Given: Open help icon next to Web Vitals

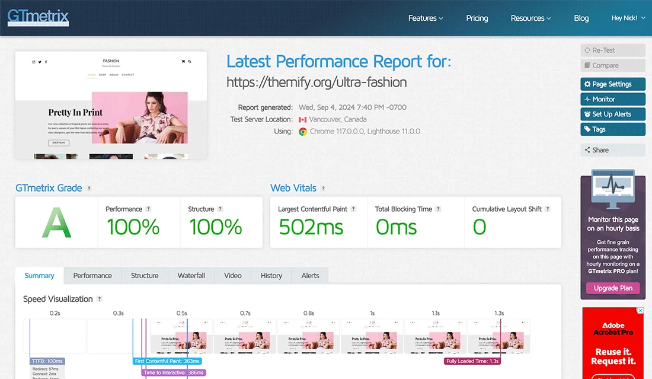Looking at the screenshot, I should (x=323, y=189).
